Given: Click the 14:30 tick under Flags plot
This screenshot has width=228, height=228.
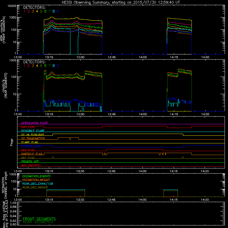Looking at the screenshot, I should 205,171.
